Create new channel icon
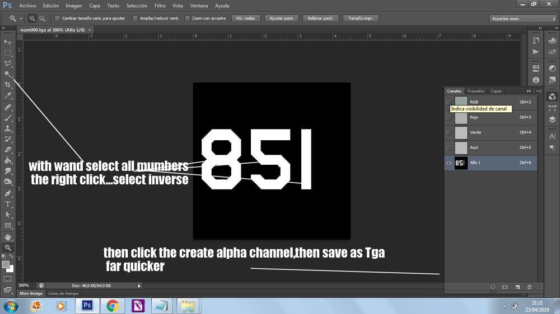Screen dimensions: 560x314 tap(517, 287)
